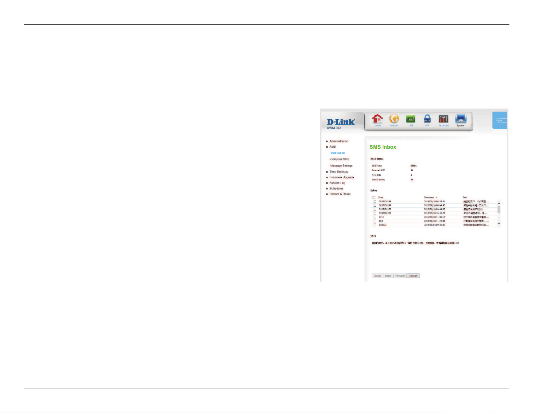The width and height of the screenshot is (534, 413).
Task: Check the message from sender 838032
Action: pos(375,225)
